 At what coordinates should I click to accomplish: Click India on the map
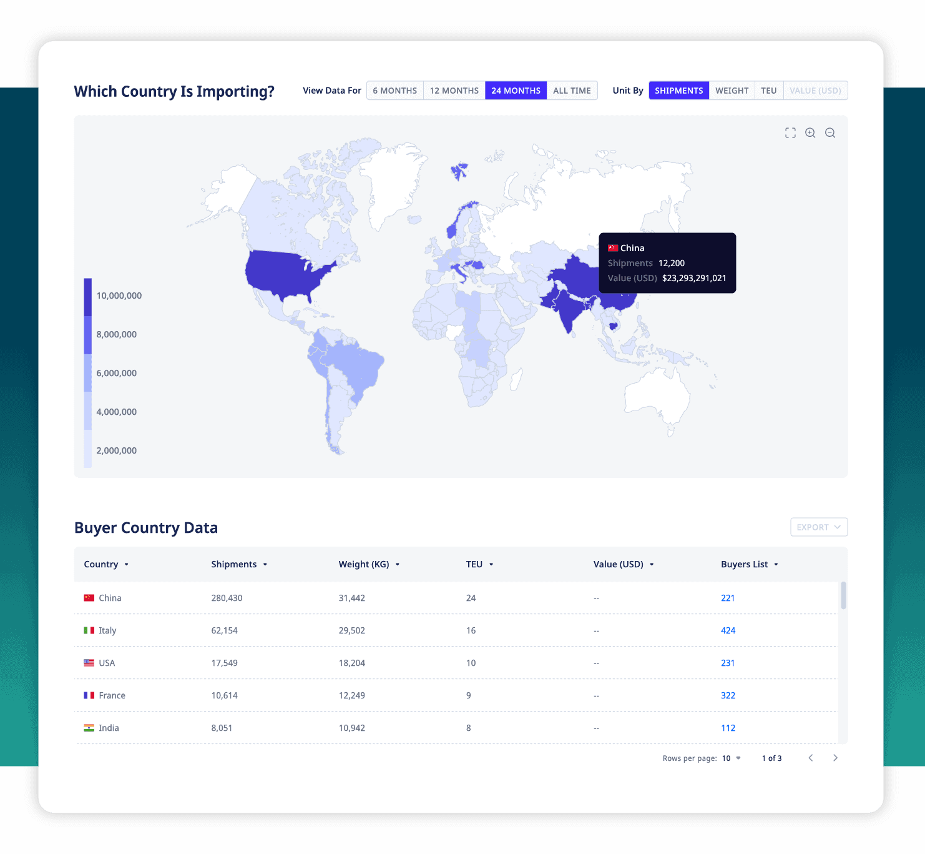pyautogui.click(x=568, y=309)
